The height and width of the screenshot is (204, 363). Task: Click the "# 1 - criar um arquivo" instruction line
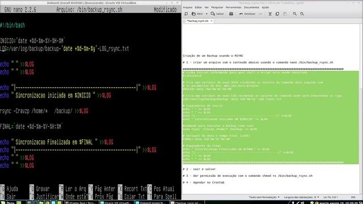click(x=258, y=62)
